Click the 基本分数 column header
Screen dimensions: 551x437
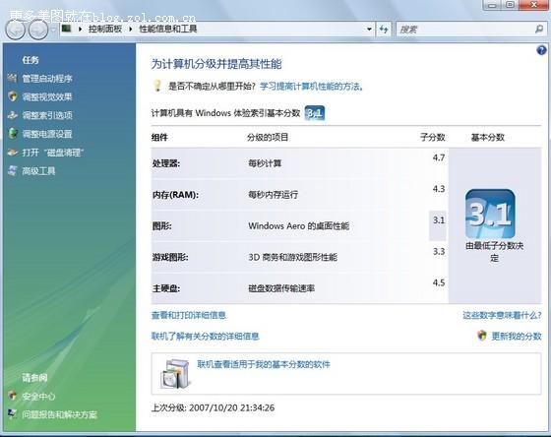click(488, 137)
